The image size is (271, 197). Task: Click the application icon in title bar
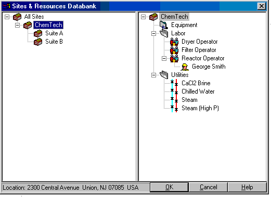[x=6, y=6]
